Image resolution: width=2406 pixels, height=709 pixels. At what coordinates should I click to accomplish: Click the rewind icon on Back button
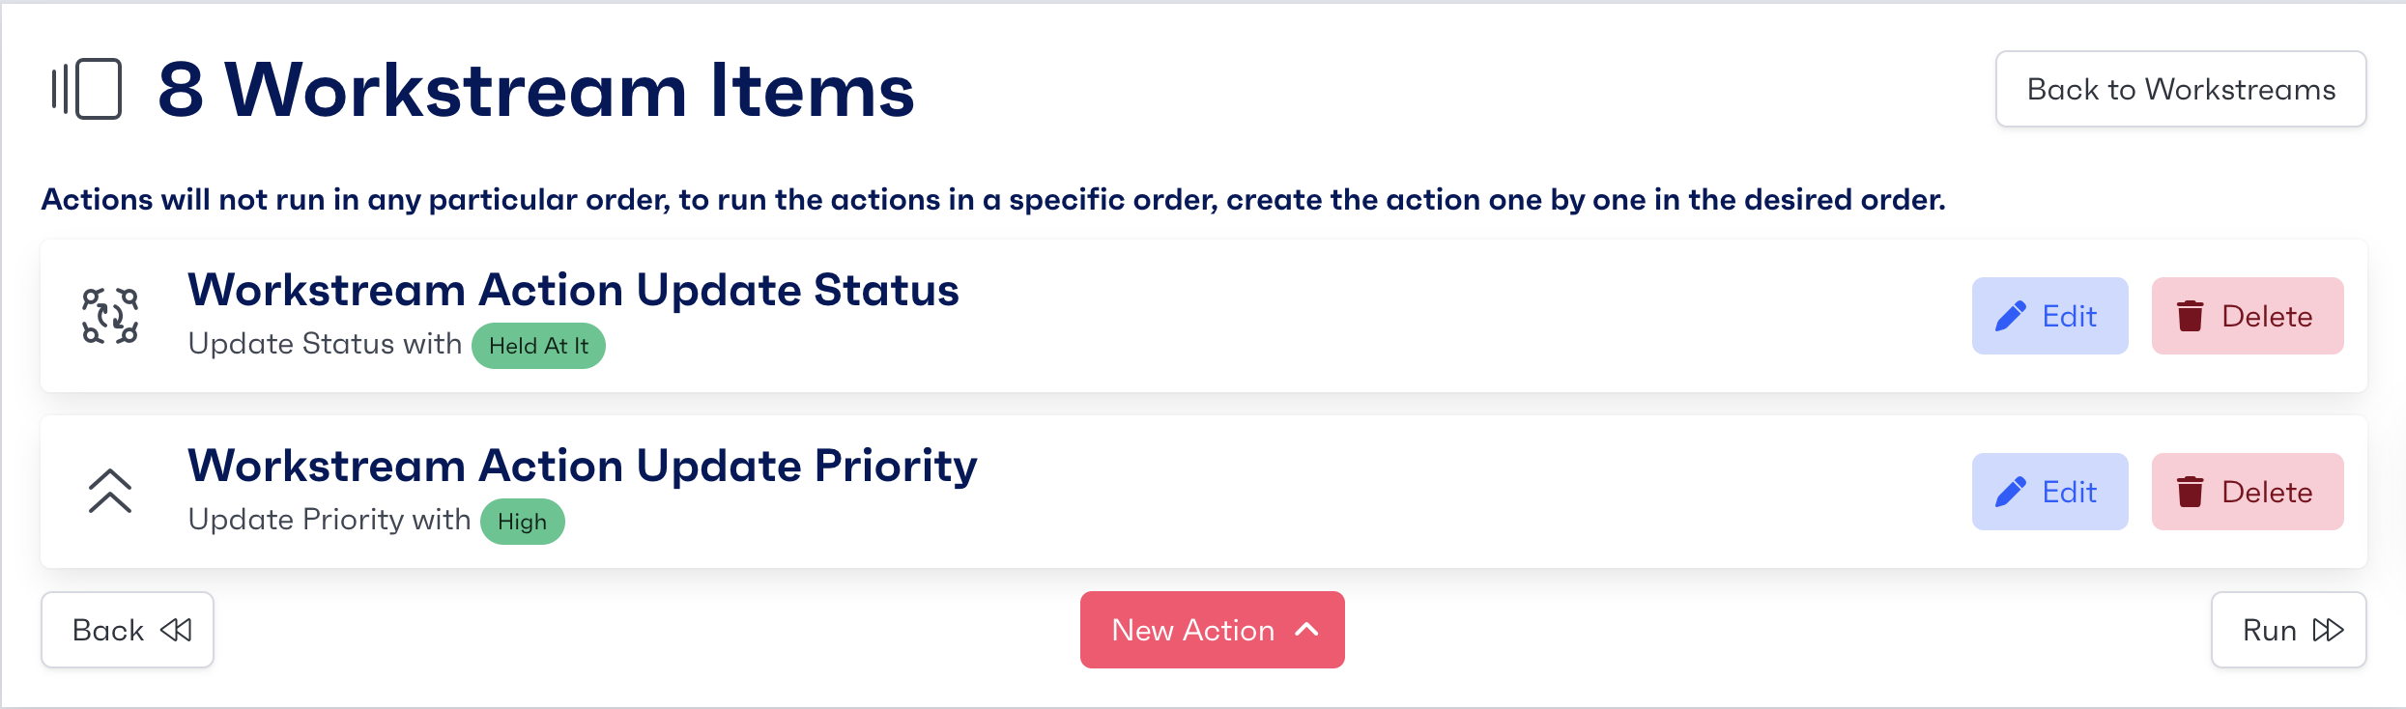click(x=177, y=631)
